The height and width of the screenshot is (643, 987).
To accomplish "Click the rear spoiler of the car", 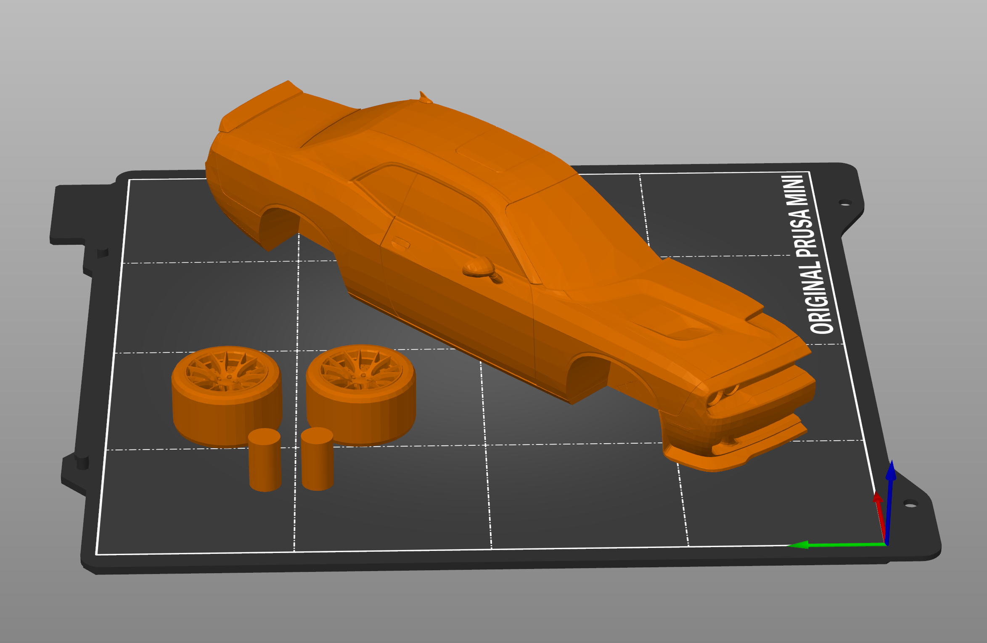I will (263, 105).
